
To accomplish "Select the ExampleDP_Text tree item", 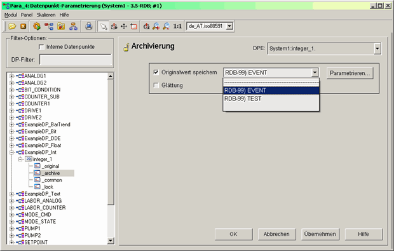I will (x=42, y=194).
